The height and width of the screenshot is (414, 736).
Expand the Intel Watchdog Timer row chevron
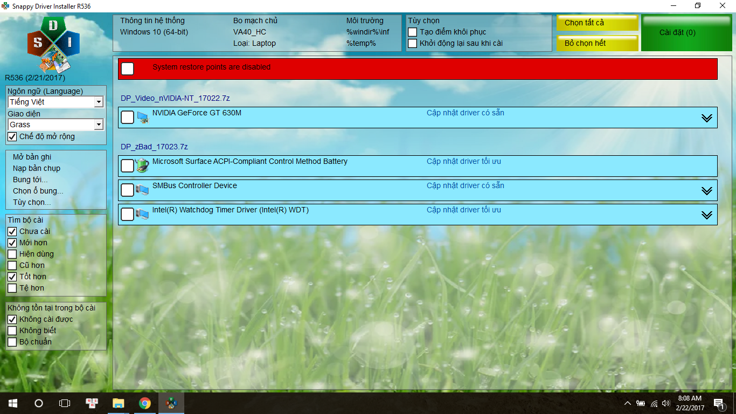coord(707,215)
